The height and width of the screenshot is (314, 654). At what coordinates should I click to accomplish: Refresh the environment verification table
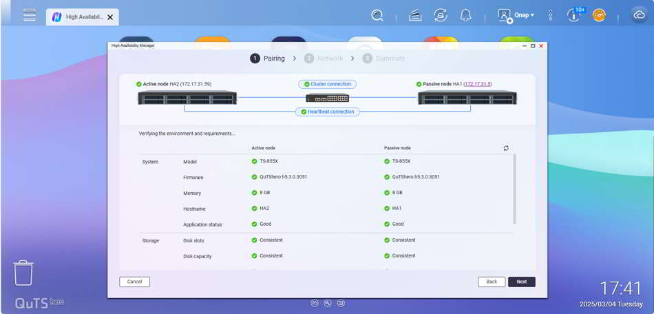[x=506, y=148]
